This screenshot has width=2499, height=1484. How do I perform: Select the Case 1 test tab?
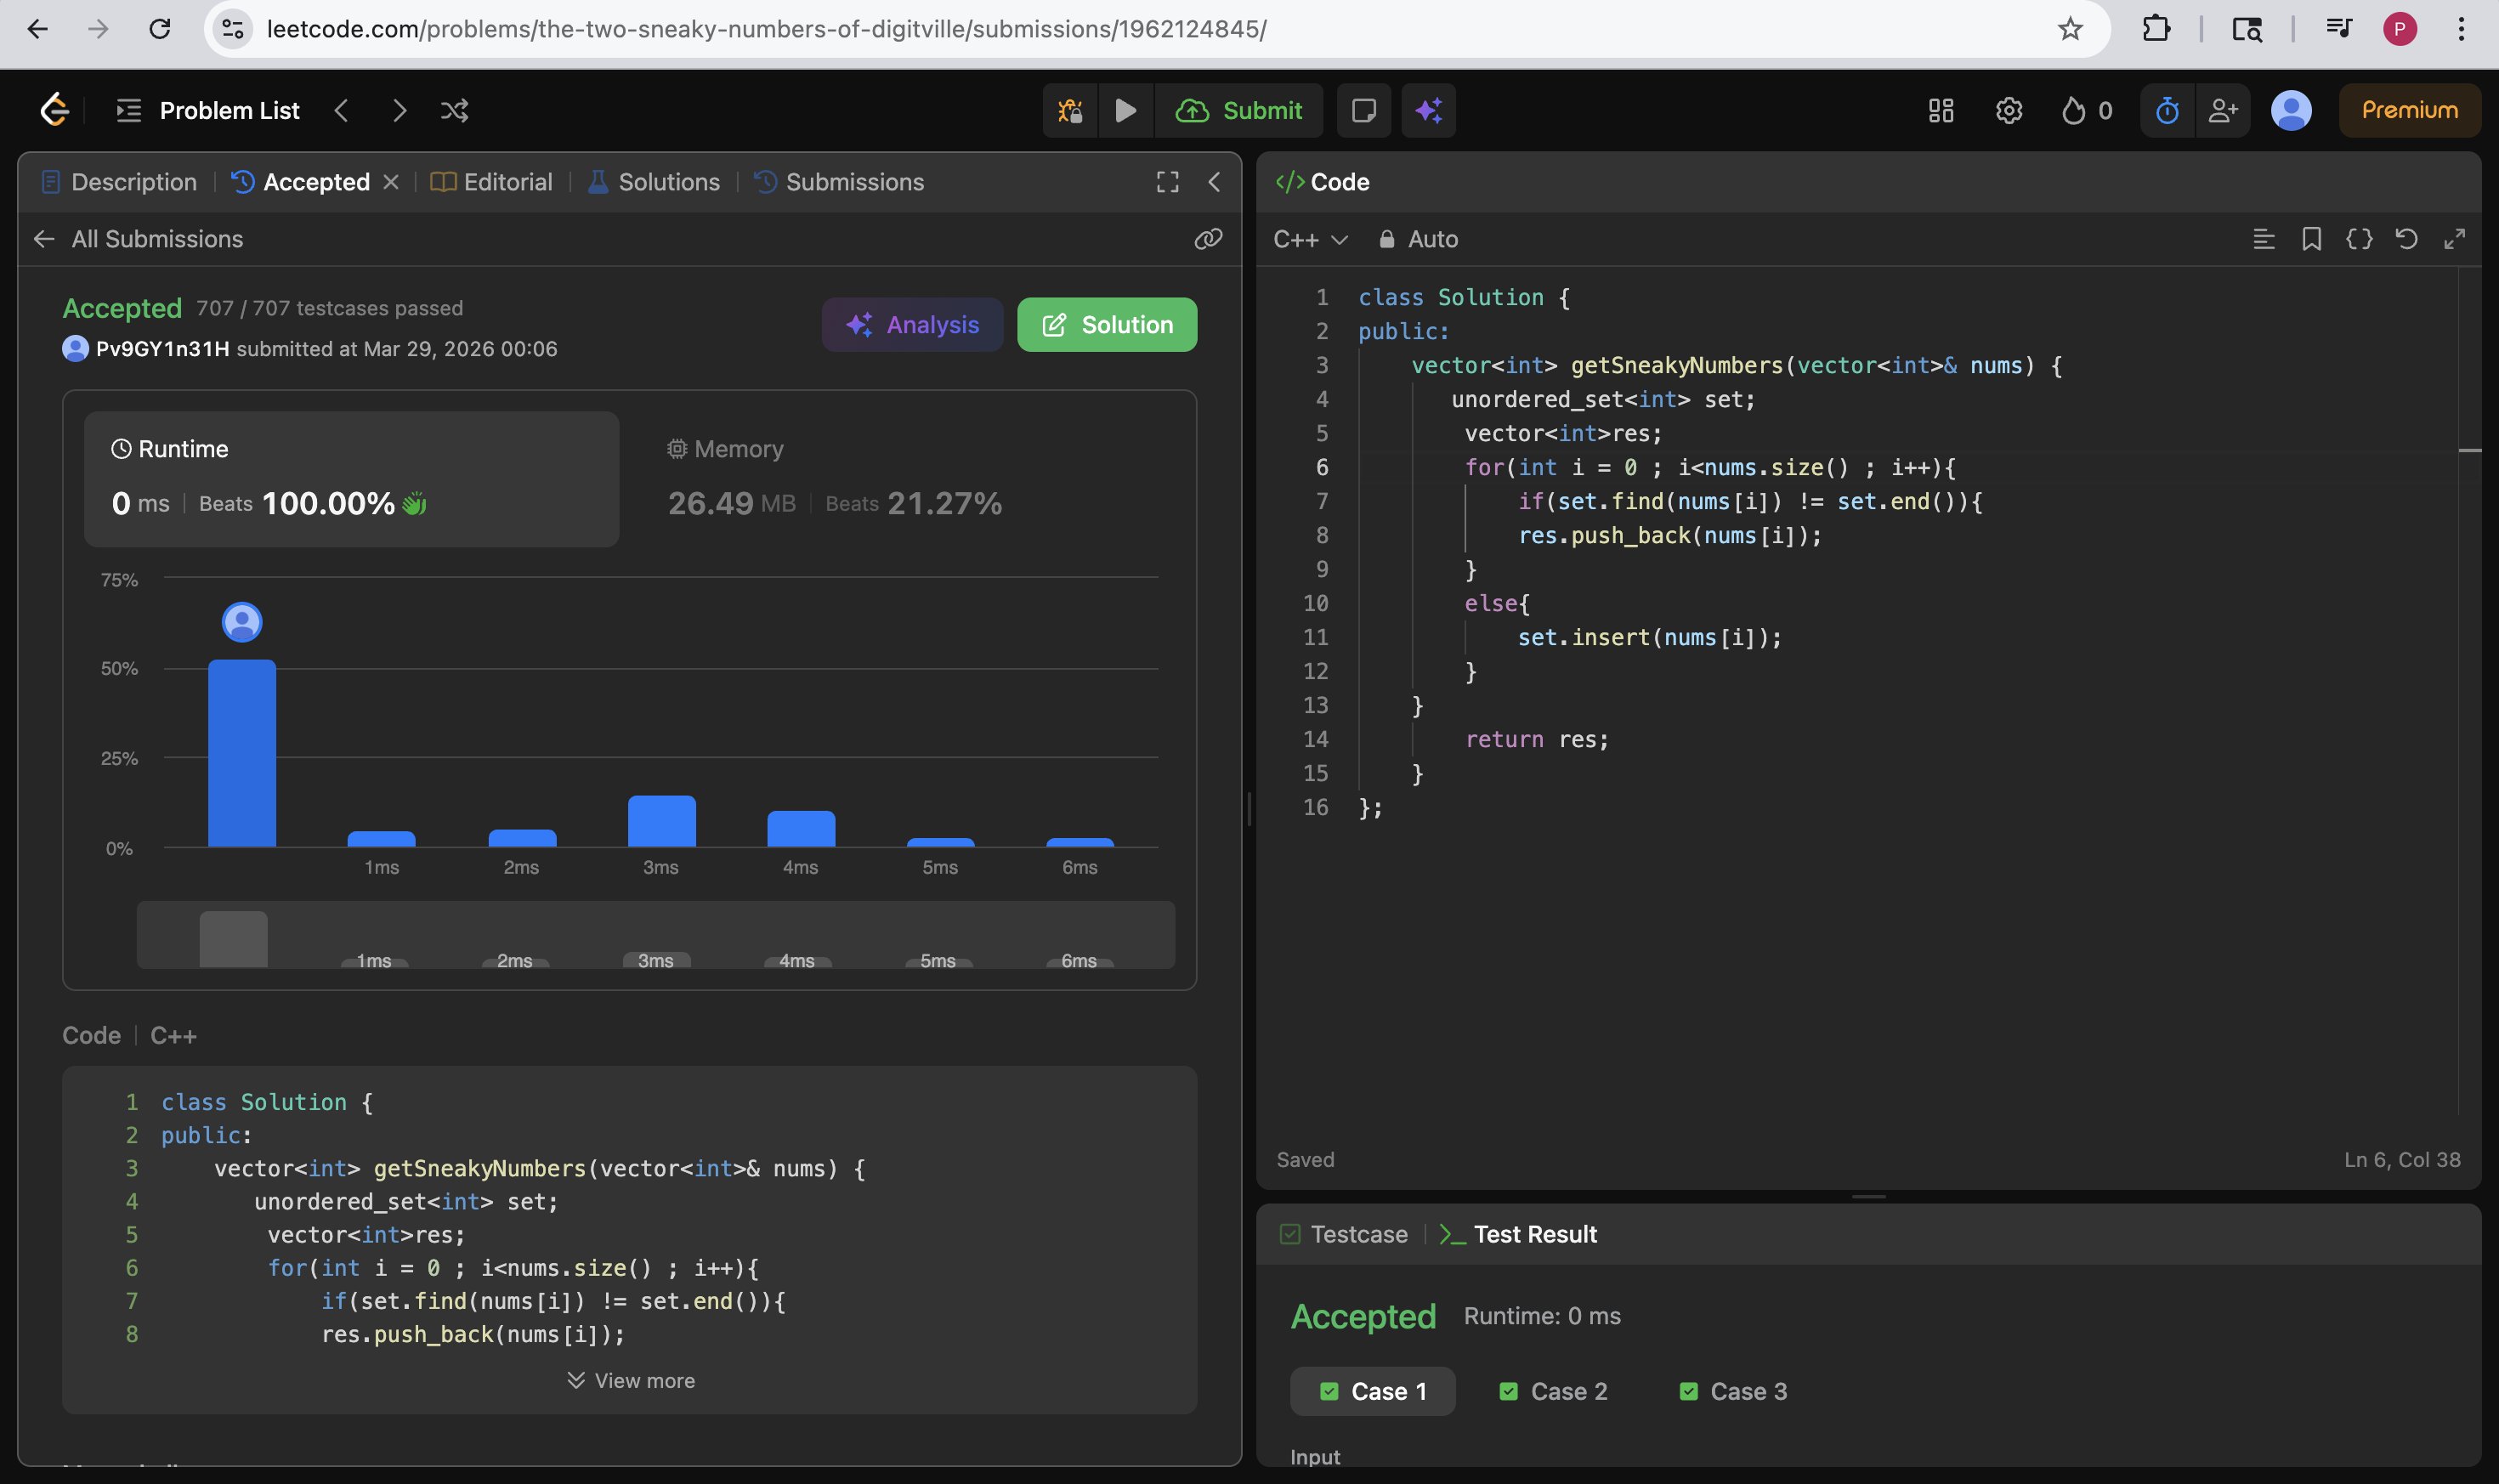click(x=1372, y=1391)
